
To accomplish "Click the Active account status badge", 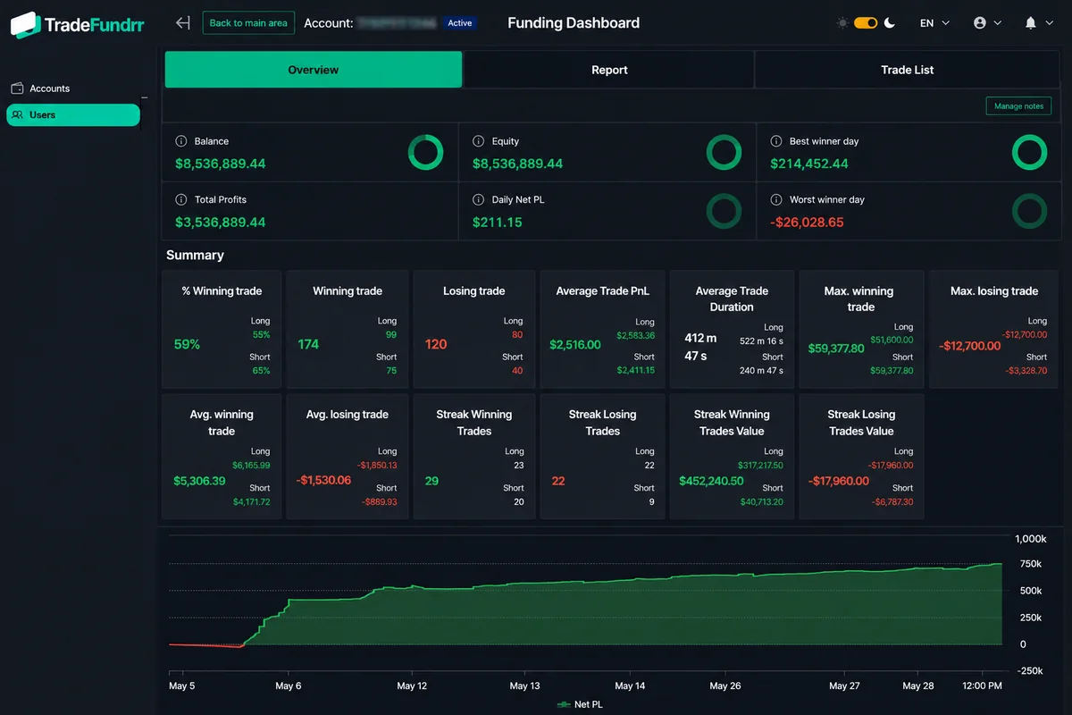I will (460, 23).
